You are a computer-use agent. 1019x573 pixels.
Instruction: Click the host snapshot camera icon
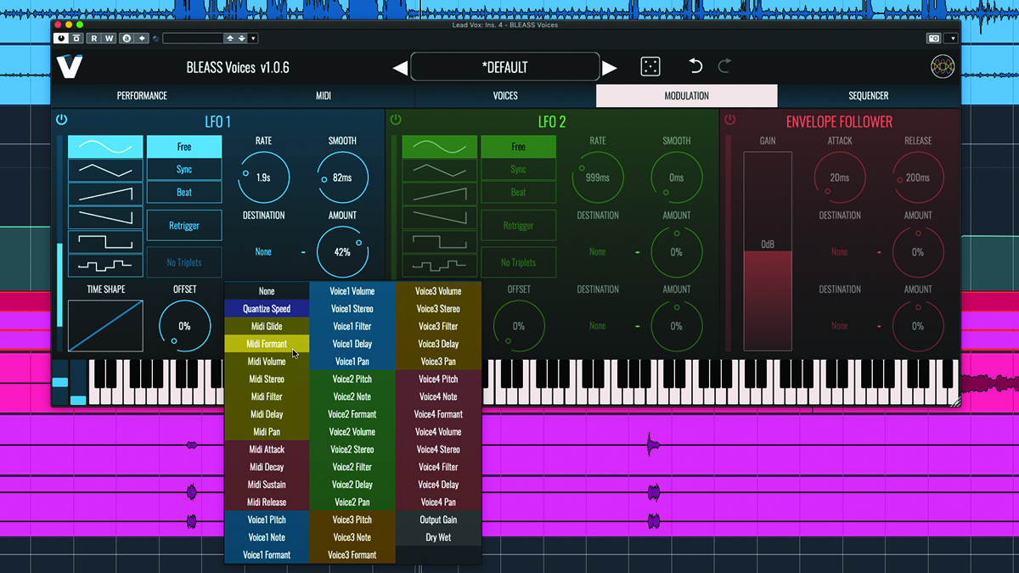point(933,38)
